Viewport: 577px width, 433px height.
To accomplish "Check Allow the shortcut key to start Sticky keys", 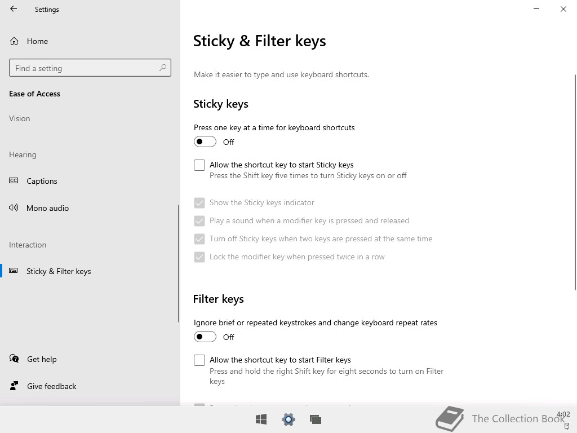I will (199, 165).
